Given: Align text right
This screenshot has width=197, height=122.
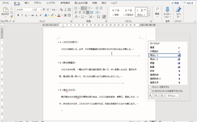Looking at the screenshot, I should pos(84,12).
